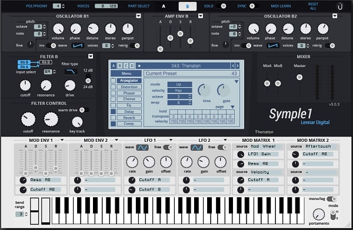Click the Reset All button

pyautogui.click(x=313, y=6)
